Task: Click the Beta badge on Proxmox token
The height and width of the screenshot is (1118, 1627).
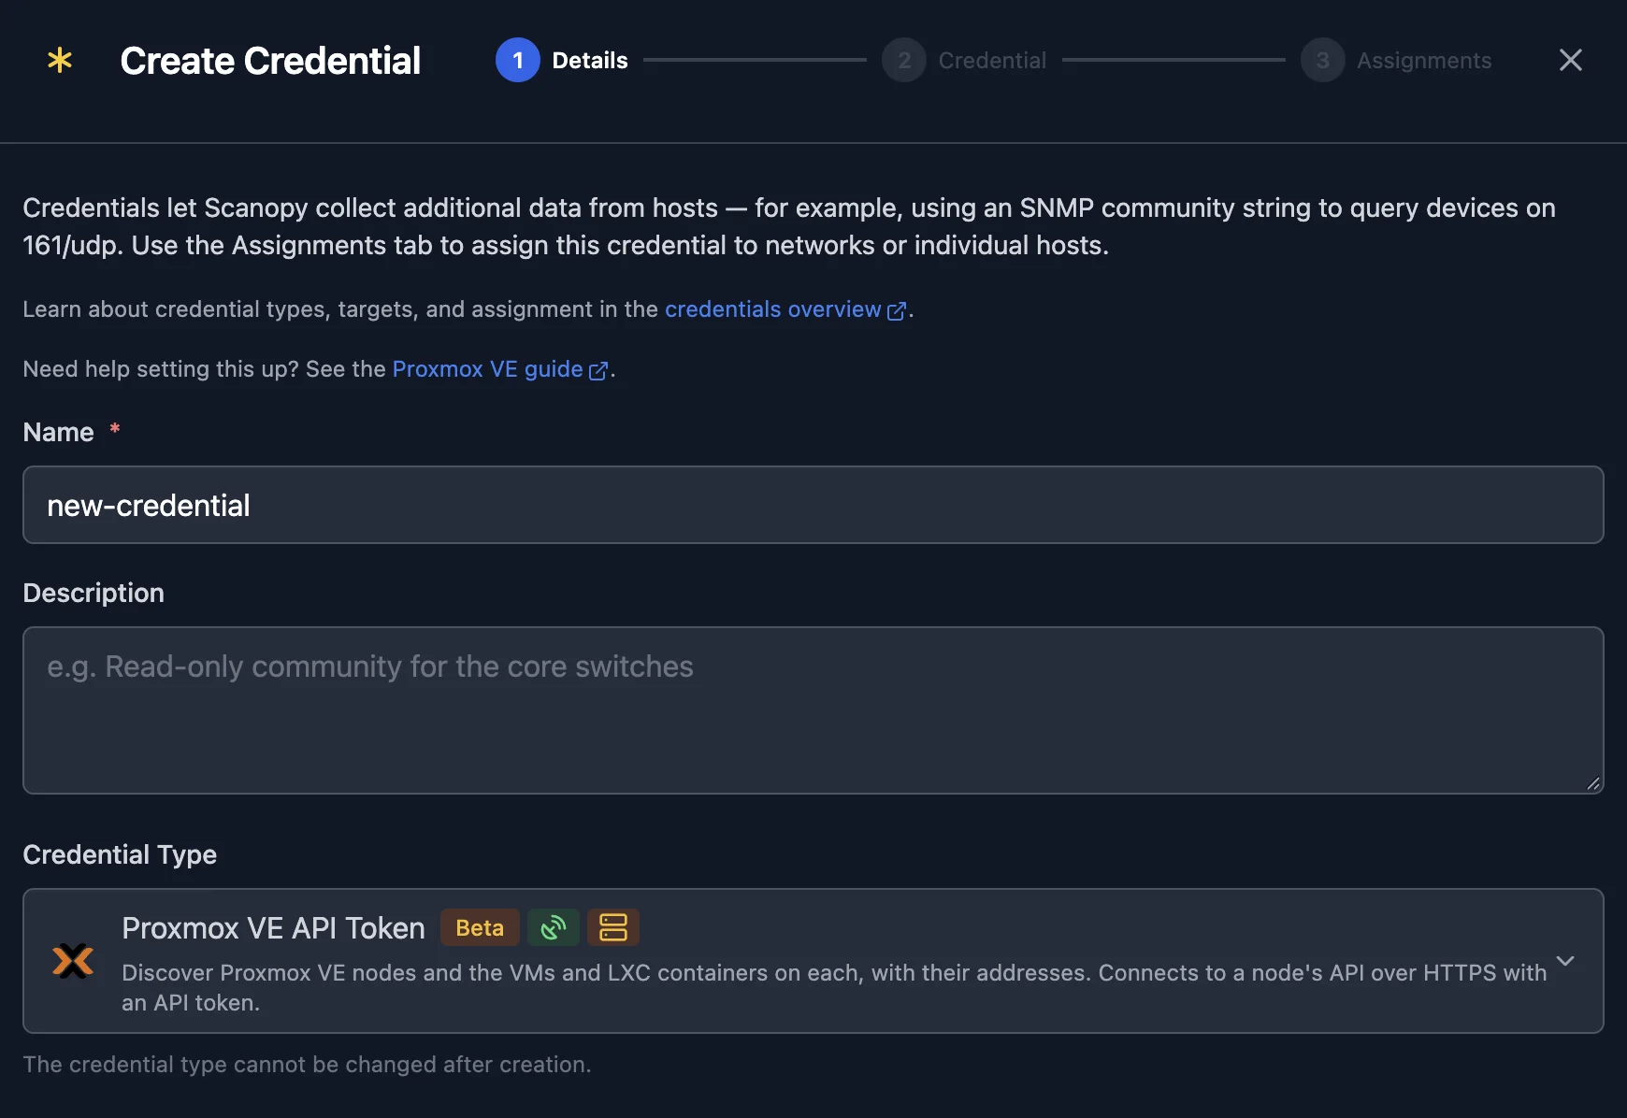Action: [480, 927]
